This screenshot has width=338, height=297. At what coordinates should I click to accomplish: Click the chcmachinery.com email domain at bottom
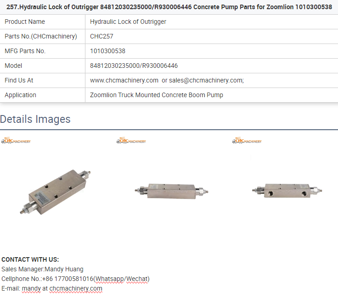[x=76, y=288]
